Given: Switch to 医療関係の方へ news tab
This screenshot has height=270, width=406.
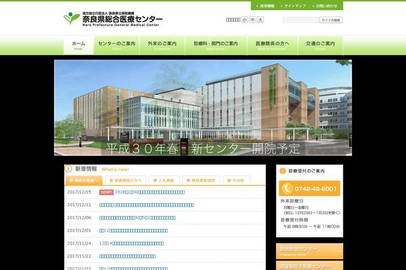Looking at the screenshot, I should (126, 180).
